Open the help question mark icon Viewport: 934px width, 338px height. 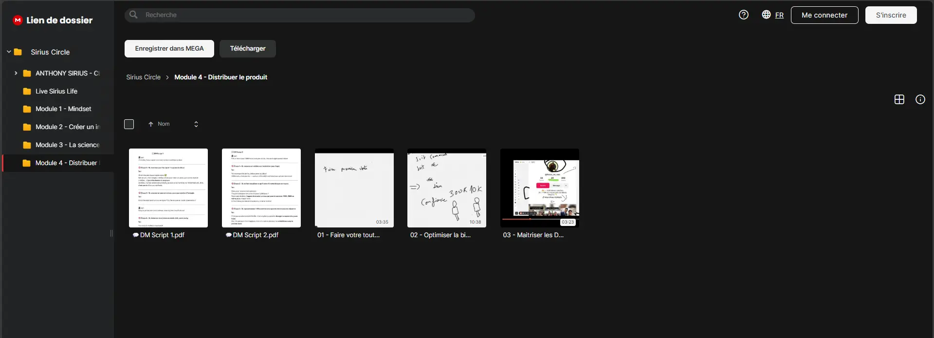tap(744, 15)
